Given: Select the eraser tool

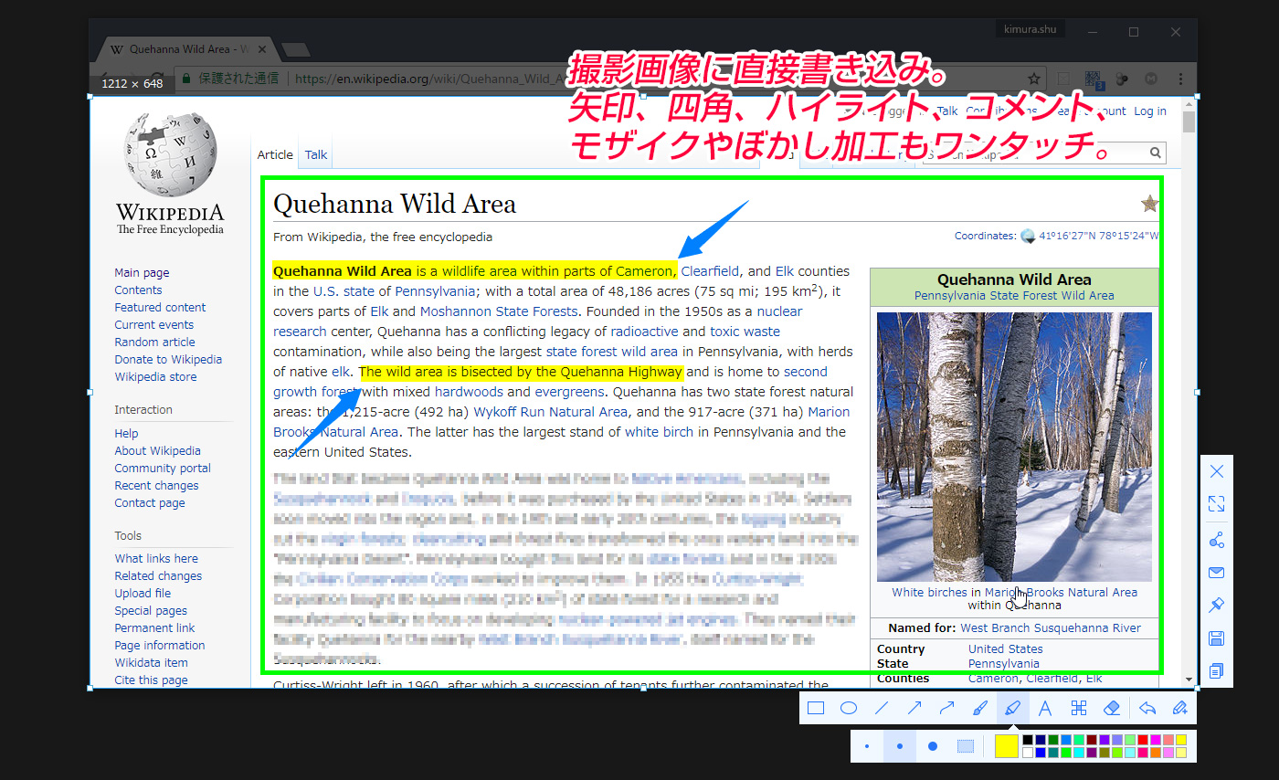Looking at the screenshot, I should (x=1112, y=708).
